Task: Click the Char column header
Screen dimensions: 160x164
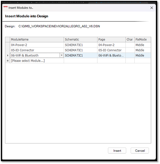Action: click(x=130, y=40)
